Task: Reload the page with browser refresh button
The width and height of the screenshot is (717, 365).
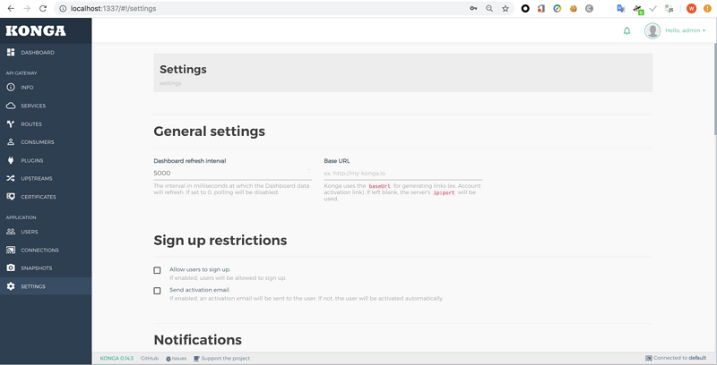Action: coord(42,8)
